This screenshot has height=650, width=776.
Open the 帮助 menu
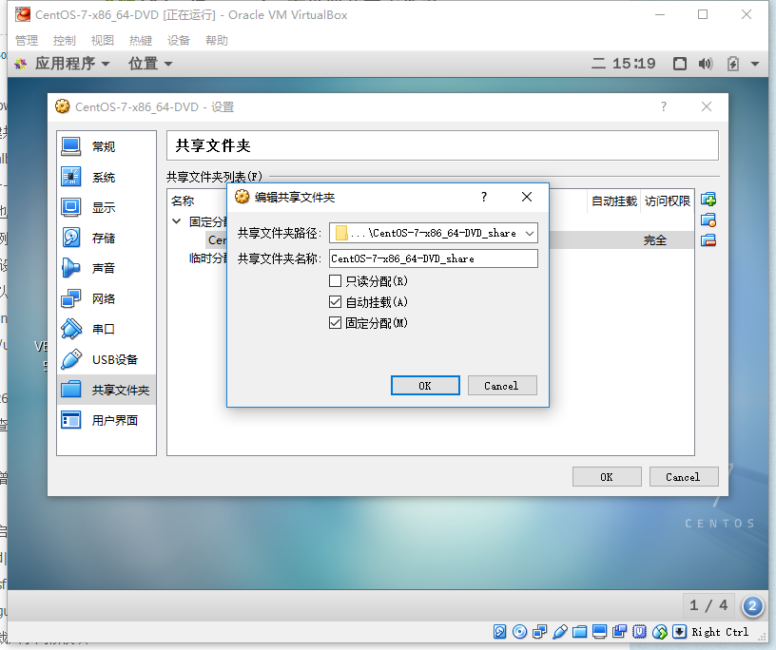(x=217, y=40)
